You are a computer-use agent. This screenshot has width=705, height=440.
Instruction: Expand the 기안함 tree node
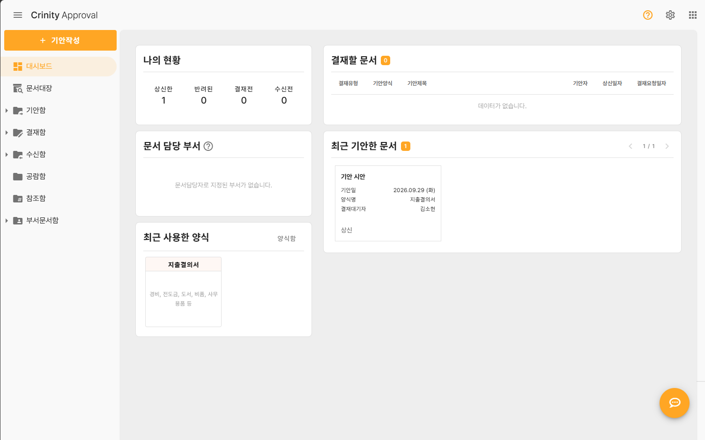[7, 111]
